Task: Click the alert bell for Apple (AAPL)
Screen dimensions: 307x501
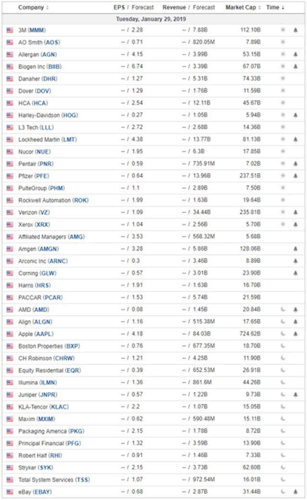Action: pyautogui.click(x=295, y=334)
